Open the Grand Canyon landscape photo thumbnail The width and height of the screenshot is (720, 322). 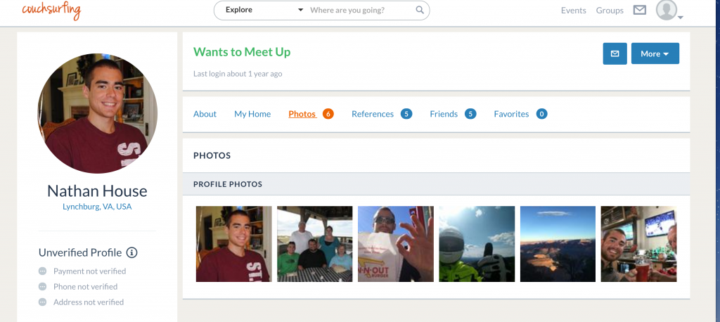(558, 244)
